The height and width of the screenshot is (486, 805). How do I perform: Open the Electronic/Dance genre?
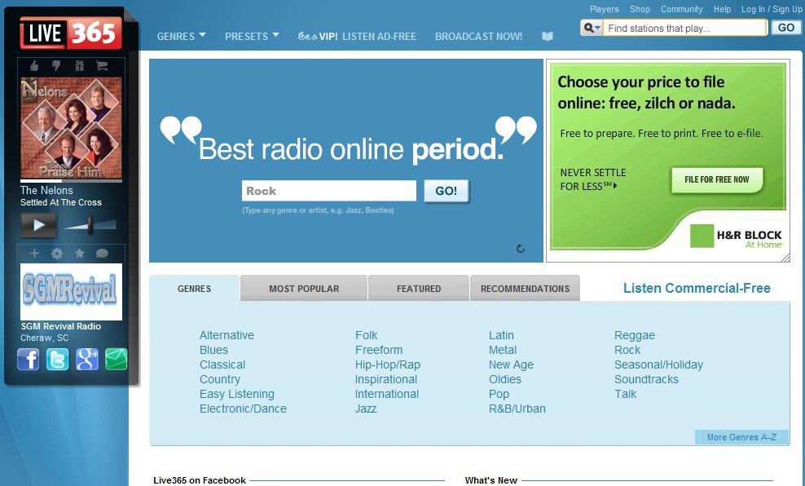[243, 409]
